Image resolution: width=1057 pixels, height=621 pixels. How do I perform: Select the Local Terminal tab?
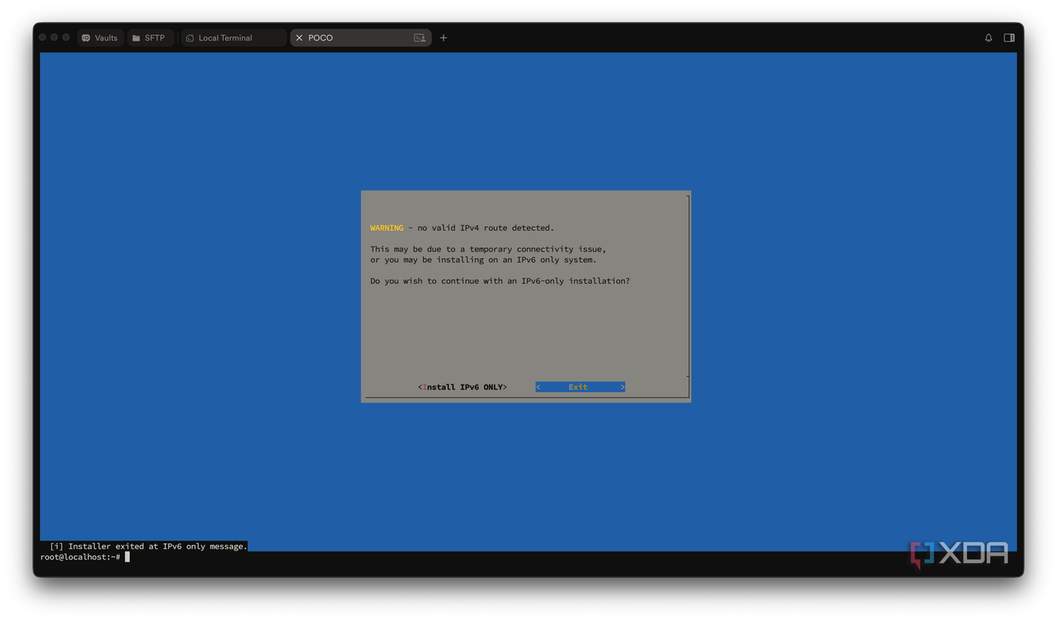pos(233,38)
